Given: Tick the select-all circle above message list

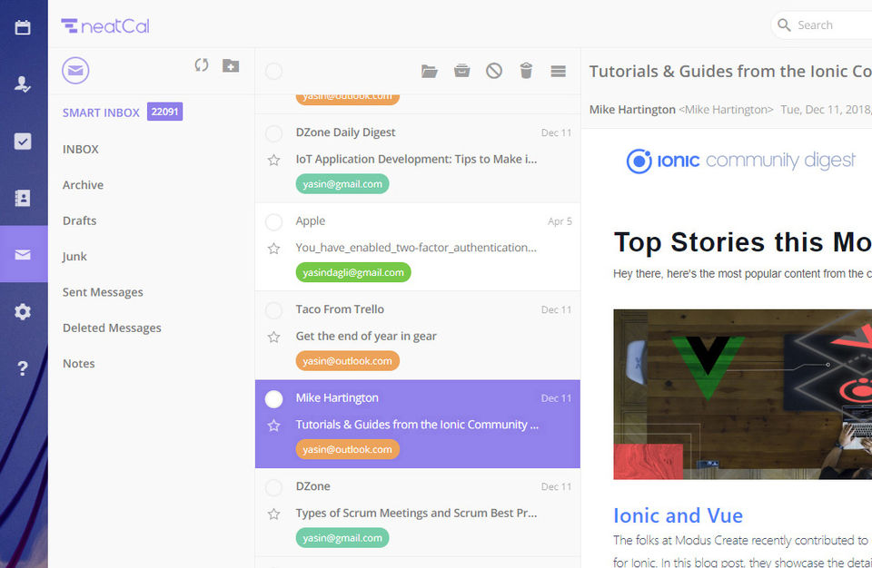Looking at the screenshot, I should (x=273, y=71).
